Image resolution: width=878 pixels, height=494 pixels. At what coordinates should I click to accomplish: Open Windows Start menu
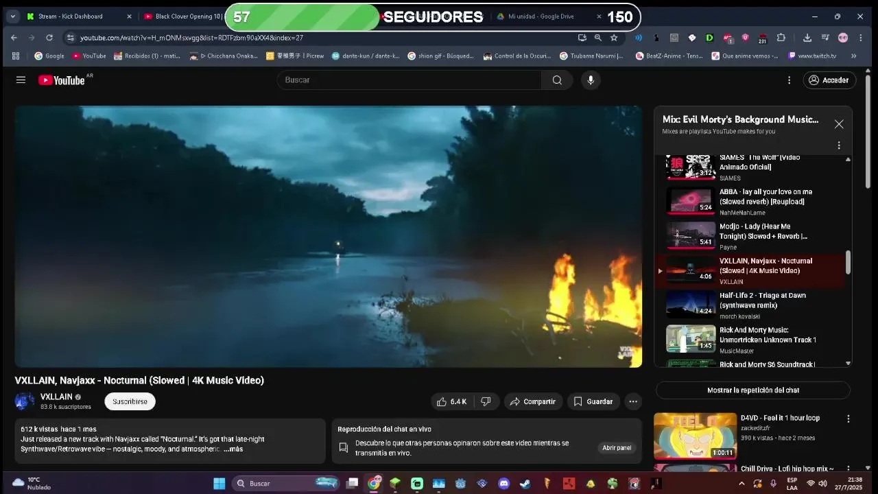tap(219, 484)
